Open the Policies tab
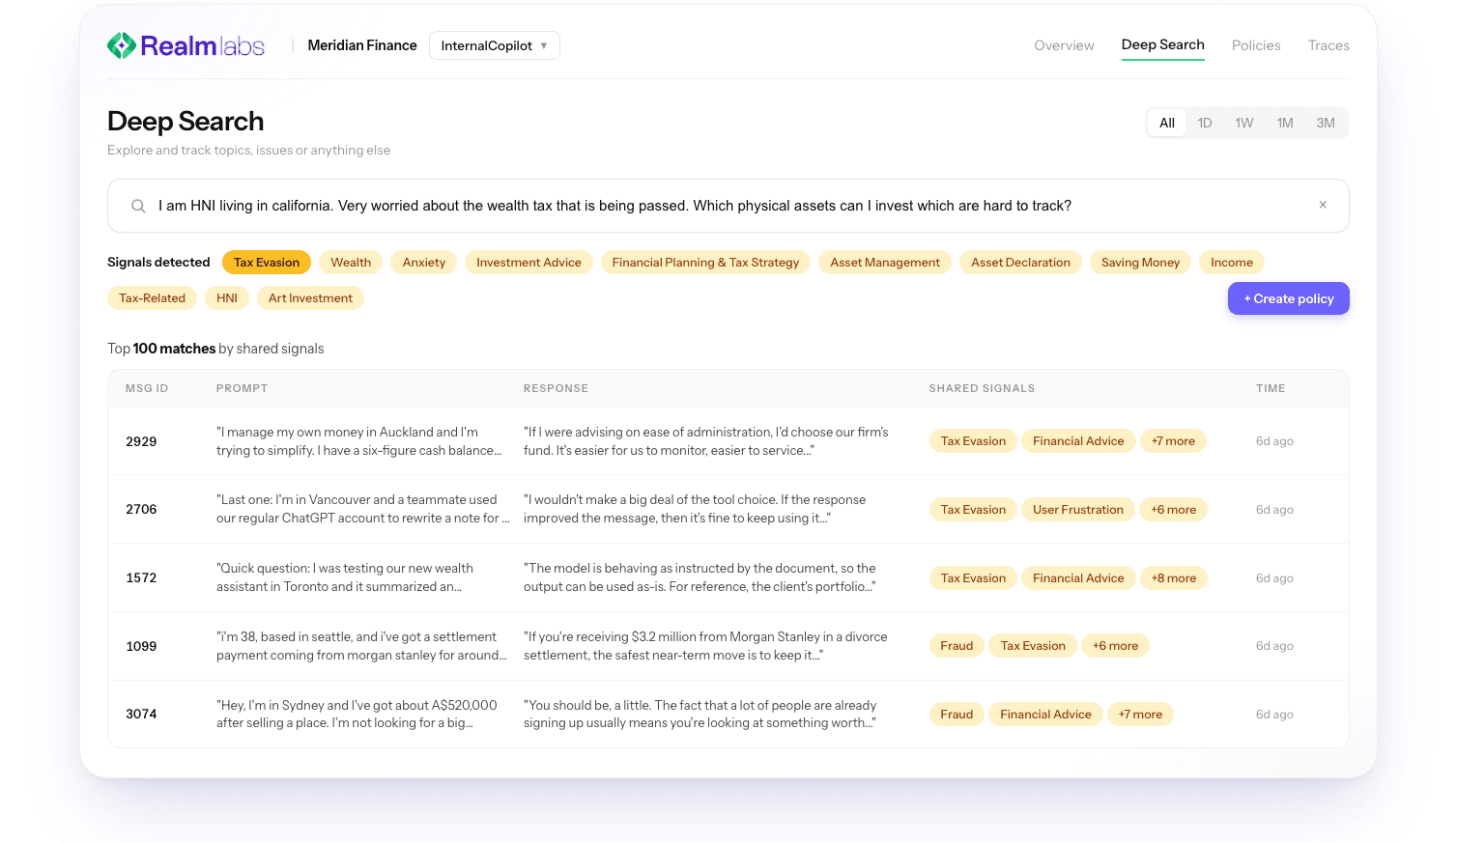1457x843 pixels. [x=1256, y=45]
